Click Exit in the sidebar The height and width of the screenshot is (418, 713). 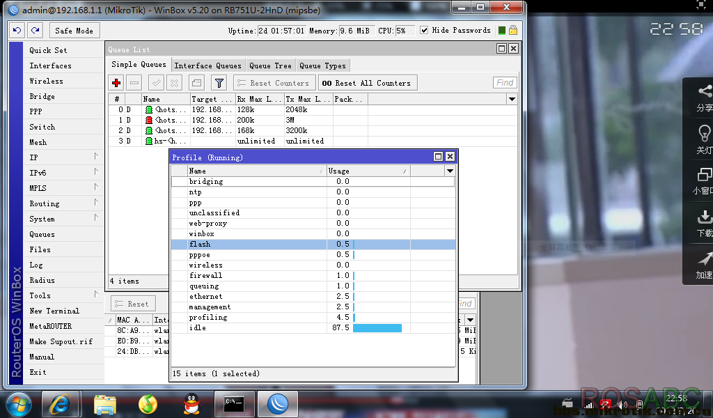point(38,372)
